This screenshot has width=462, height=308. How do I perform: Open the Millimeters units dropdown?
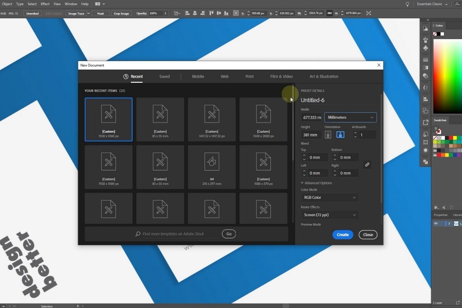click(x=350, y=117)
